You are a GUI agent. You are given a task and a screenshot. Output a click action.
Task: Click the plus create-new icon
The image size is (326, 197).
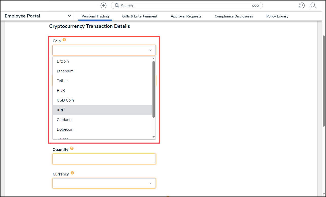[104, 6]
